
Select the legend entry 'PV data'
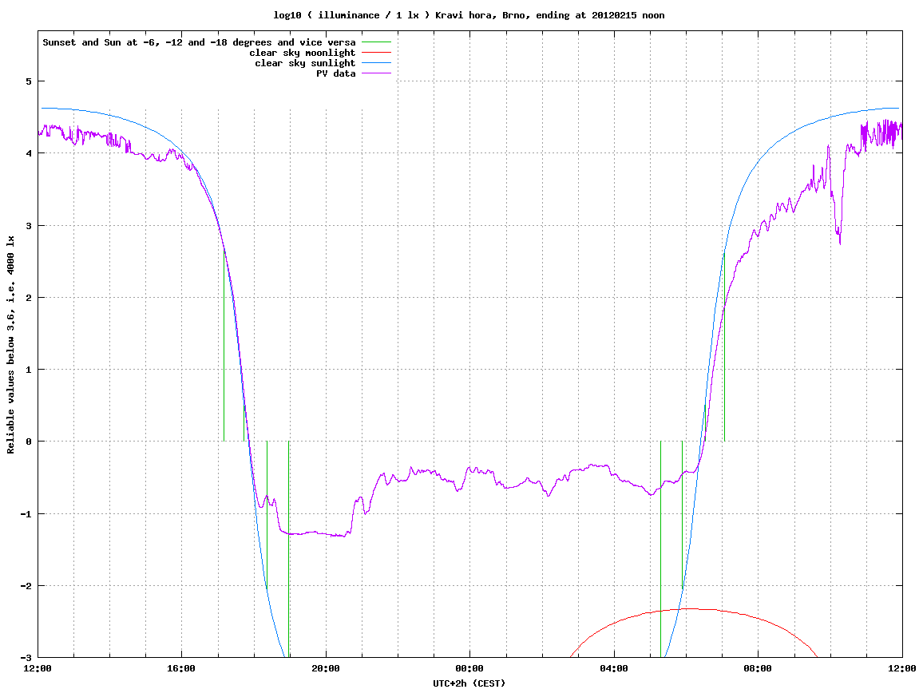pos(336,73)
